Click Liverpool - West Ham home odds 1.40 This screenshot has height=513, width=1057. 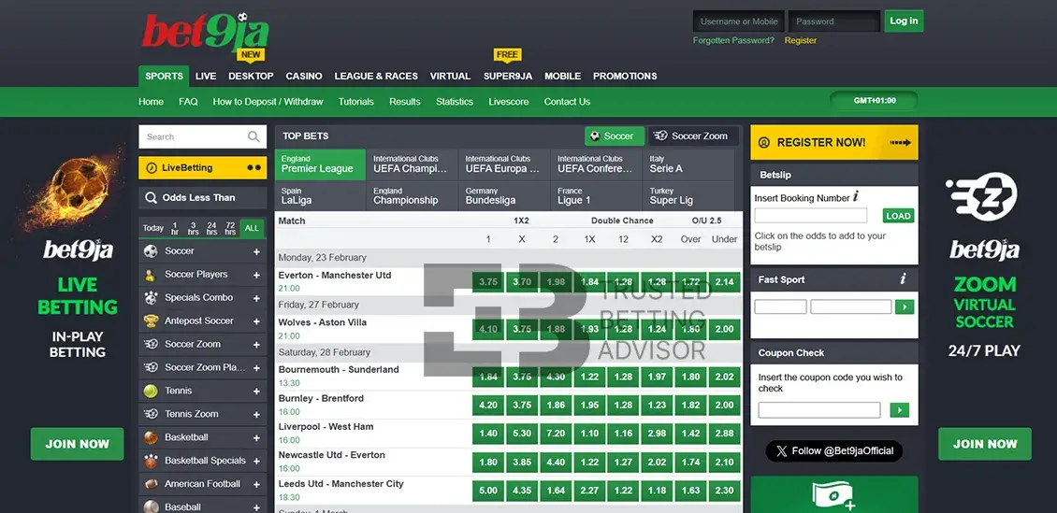[488, 435]
